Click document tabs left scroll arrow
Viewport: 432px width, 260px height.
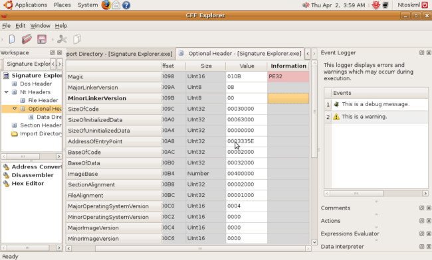coord(308,54)
